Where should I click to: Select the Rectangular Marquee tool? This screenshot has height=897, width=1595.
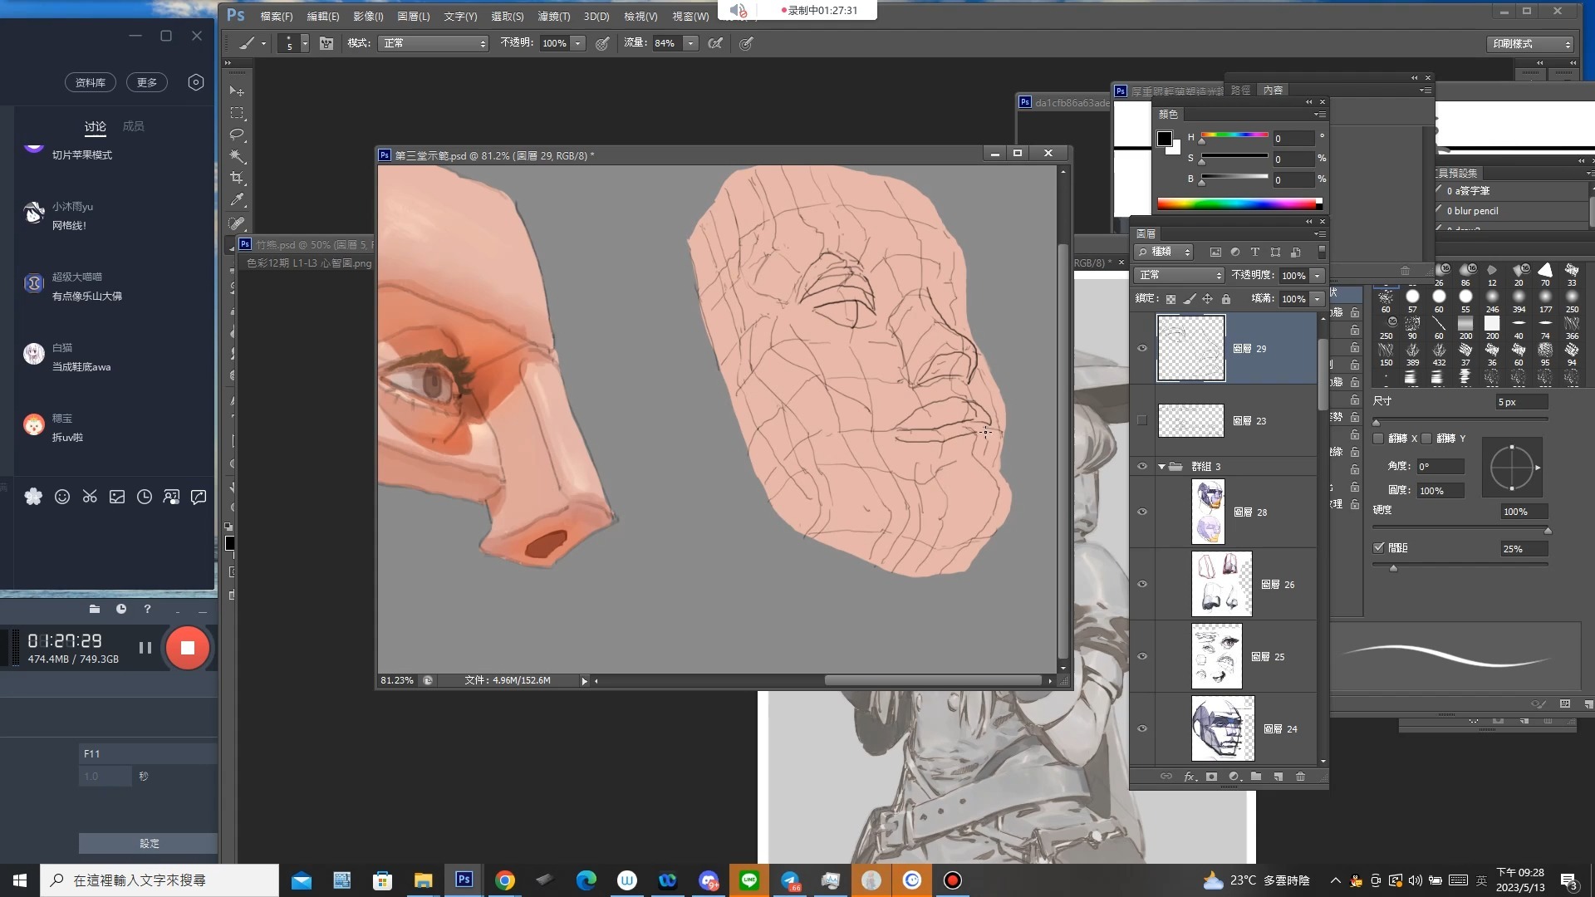click(x=237, y=113)
